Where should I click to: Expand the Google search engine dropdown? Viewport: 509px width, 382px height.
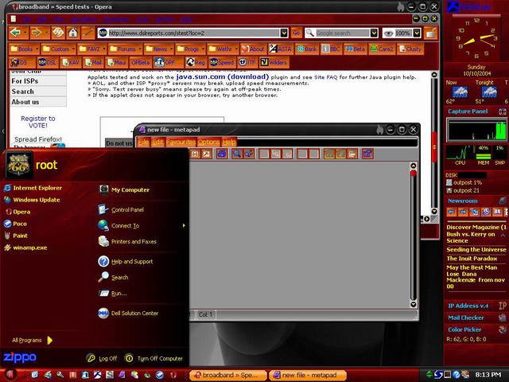374,33
